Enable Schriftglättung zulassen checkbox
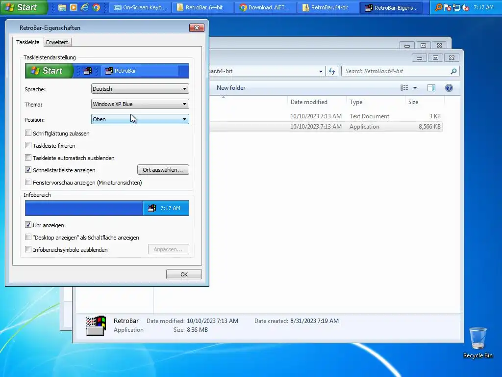 click(x=28, y=133)
